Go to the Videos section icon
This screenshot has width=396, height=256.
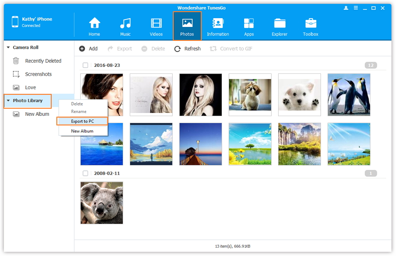coord(156,23)
